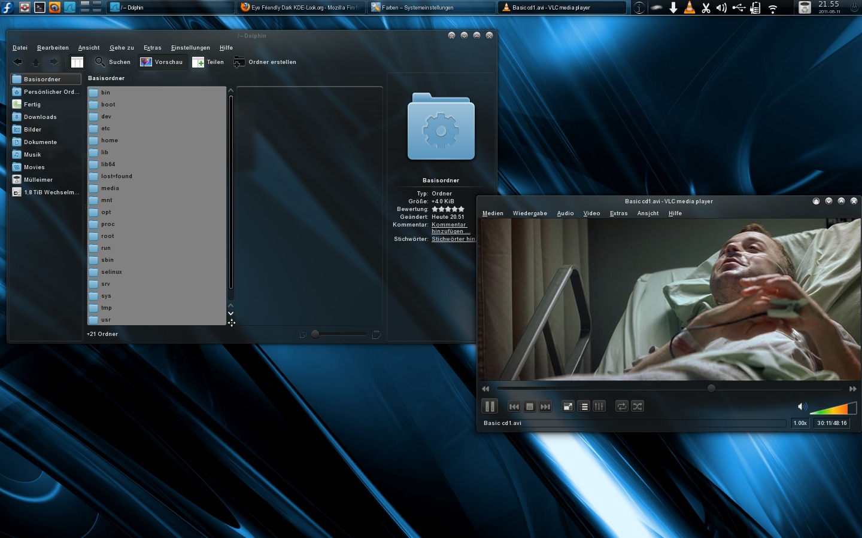
Task: Open VLC Audio menu
Action: coord(565,213)
